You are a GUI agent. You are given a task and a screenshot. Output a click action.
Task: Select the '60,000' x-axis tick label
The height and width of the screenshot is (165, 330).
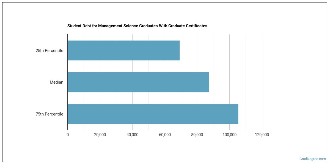[x=165, y=135]
